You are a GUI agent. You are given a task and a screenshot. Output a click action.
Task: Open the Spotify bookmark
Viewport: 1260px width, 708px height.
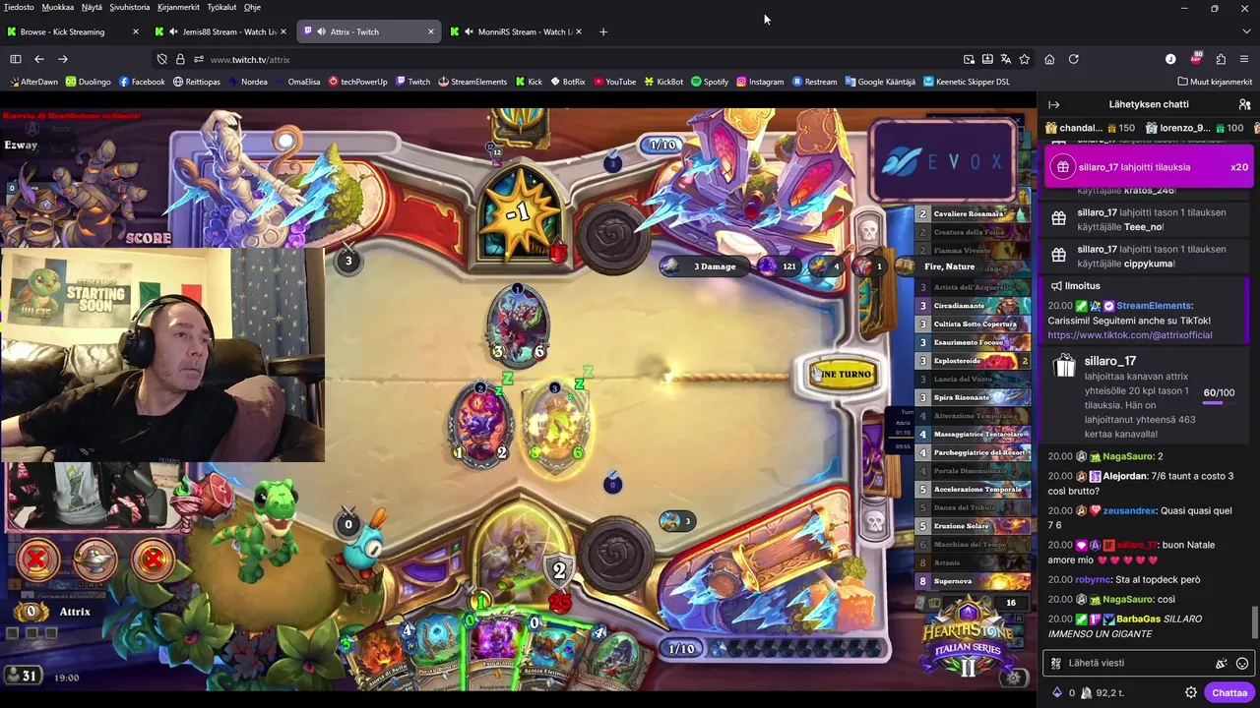[x=710, y=82]
